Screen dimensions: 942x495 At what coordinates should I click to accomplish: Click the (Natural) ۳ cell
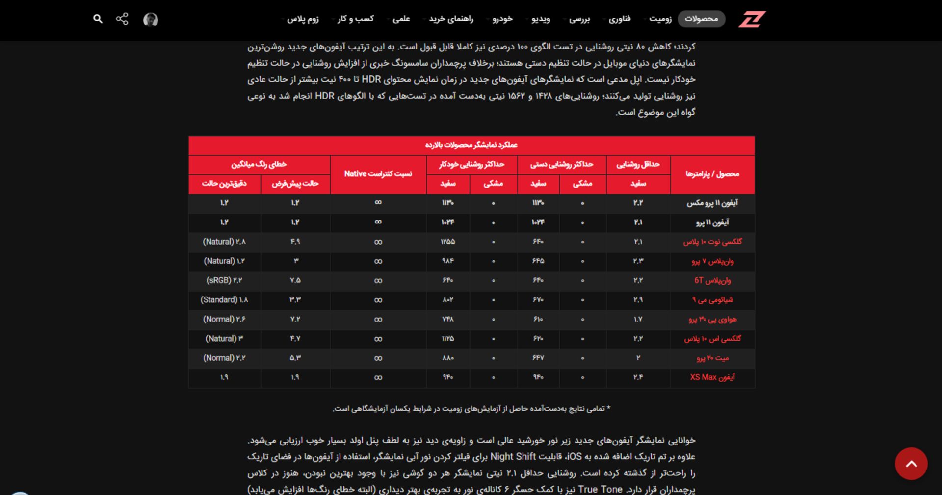pos(224,339)
